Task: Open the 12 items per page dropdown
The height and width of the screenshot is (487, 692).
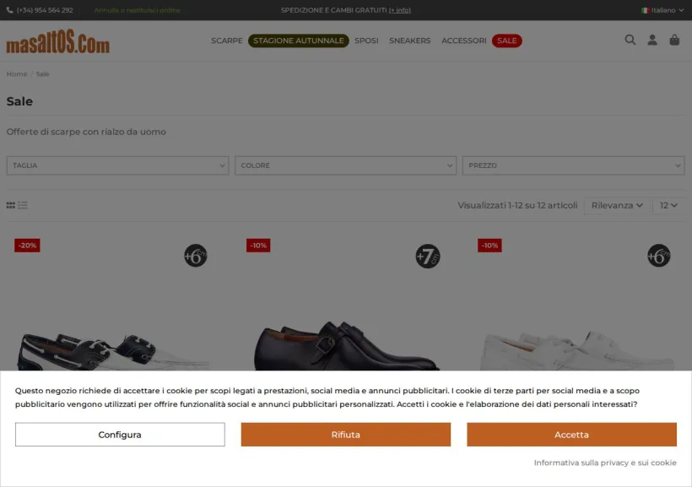Action: pos(668,205)
